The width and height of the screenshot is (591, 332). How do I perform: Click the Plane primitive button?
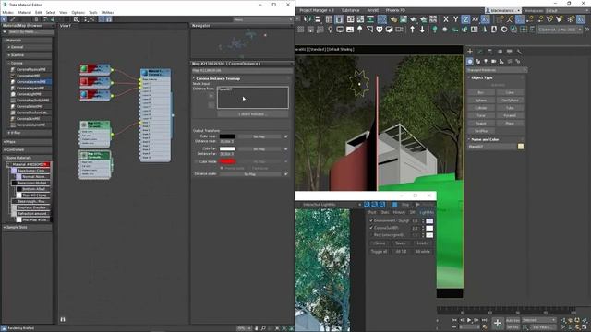tap(510, 123)
